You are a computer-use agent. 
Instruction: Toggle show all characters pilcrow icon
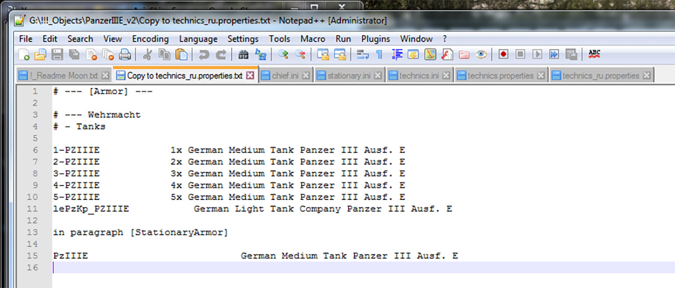pyautogui.click(x=379, y=54)
